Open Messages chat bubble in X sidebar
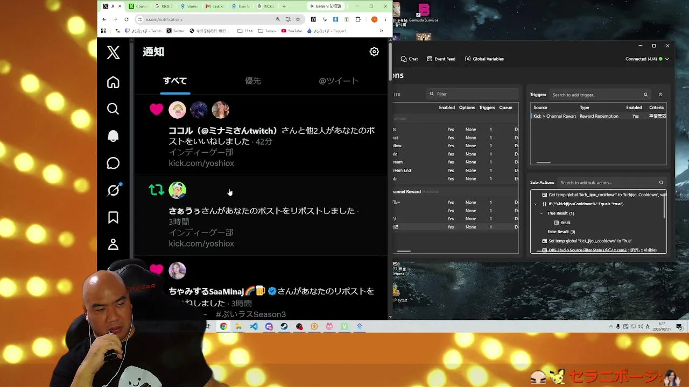This screenshot has width=689, height=387. click(113, 163)
